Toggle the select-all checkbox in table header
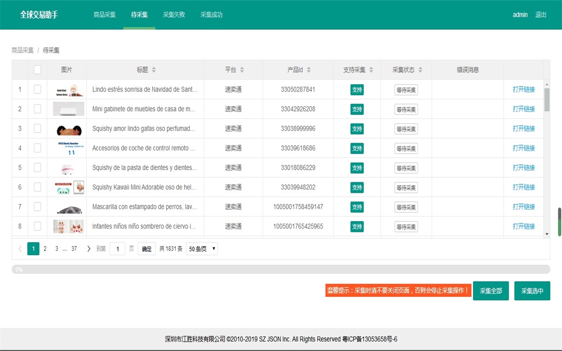This screenshot has height=351, width=562. pyautogui.click(x=37, y=70)
